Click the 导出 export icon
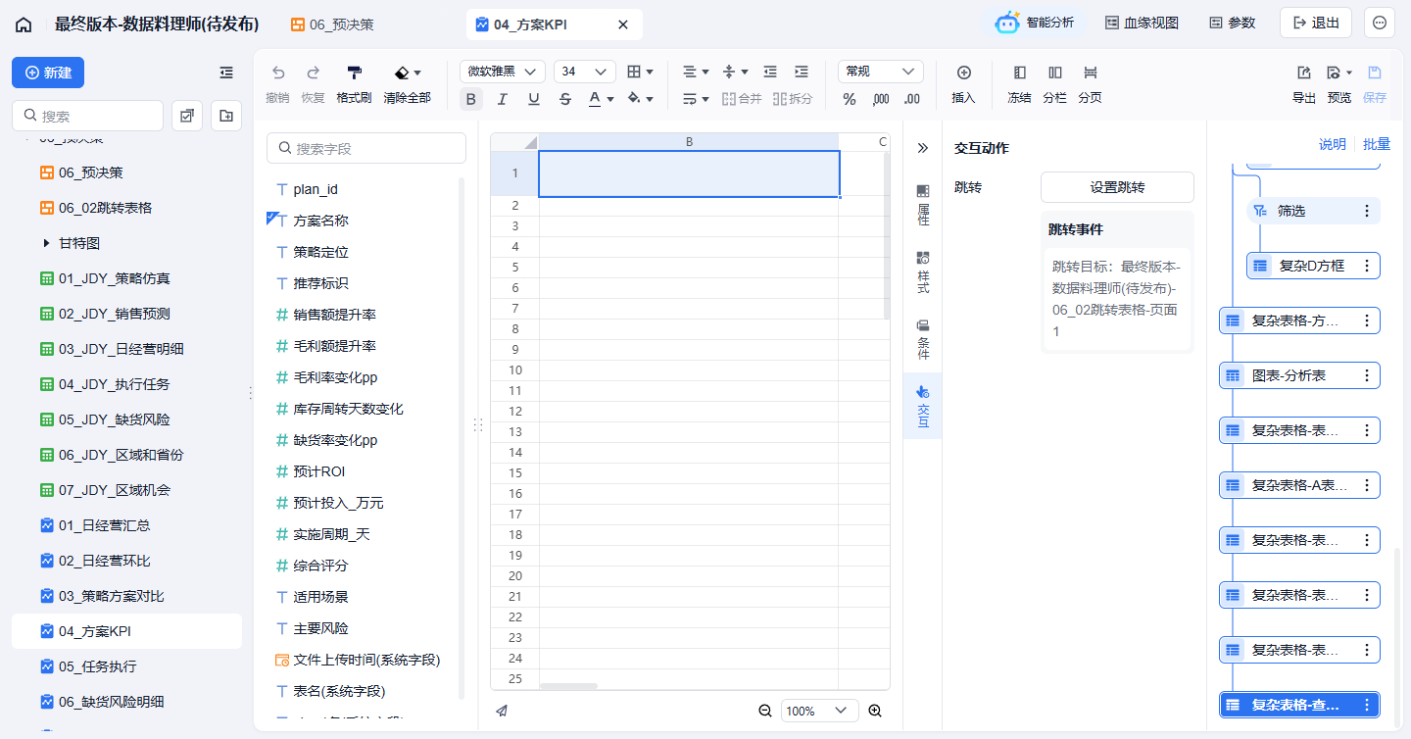 pyautogui.click(x=1304, y=73)
